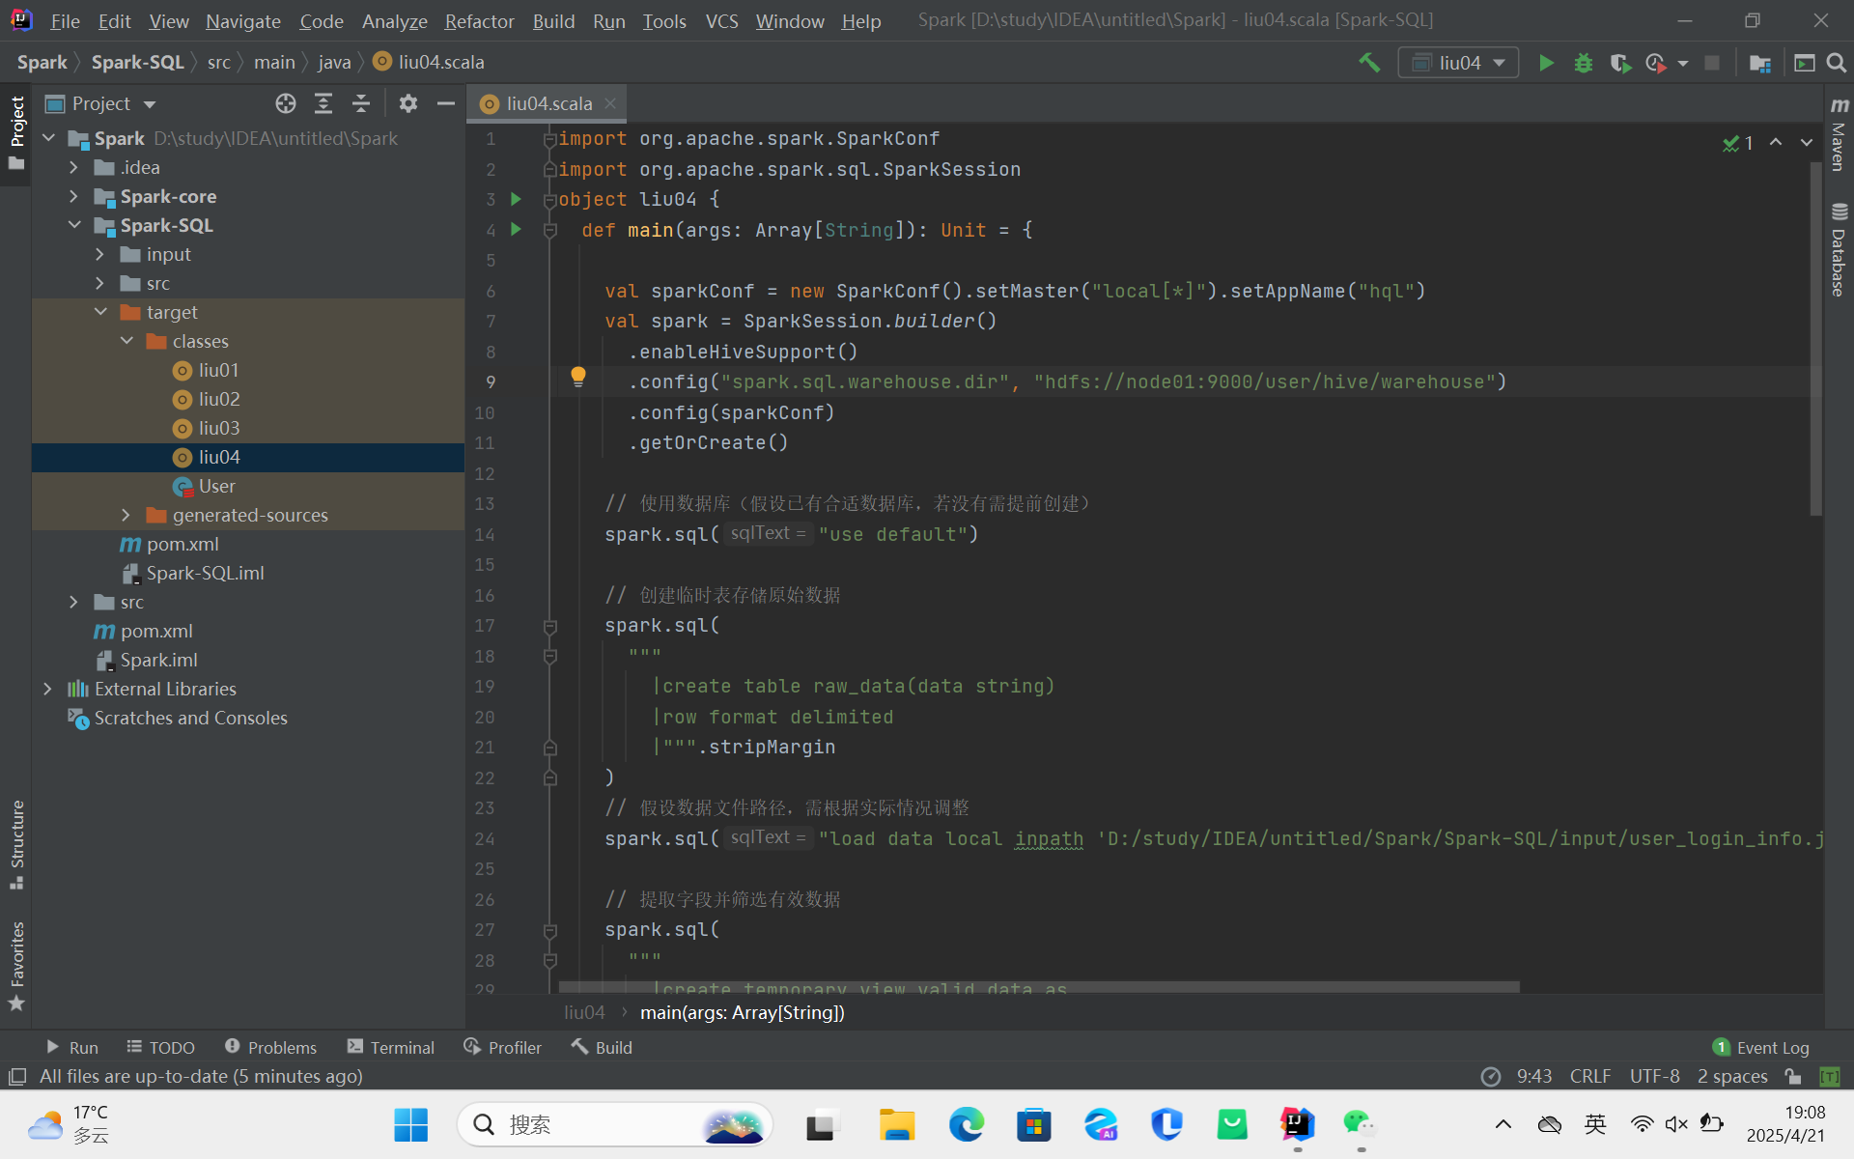Collapse the target folder in tree
The image size is (1854, 1159).
100,312
